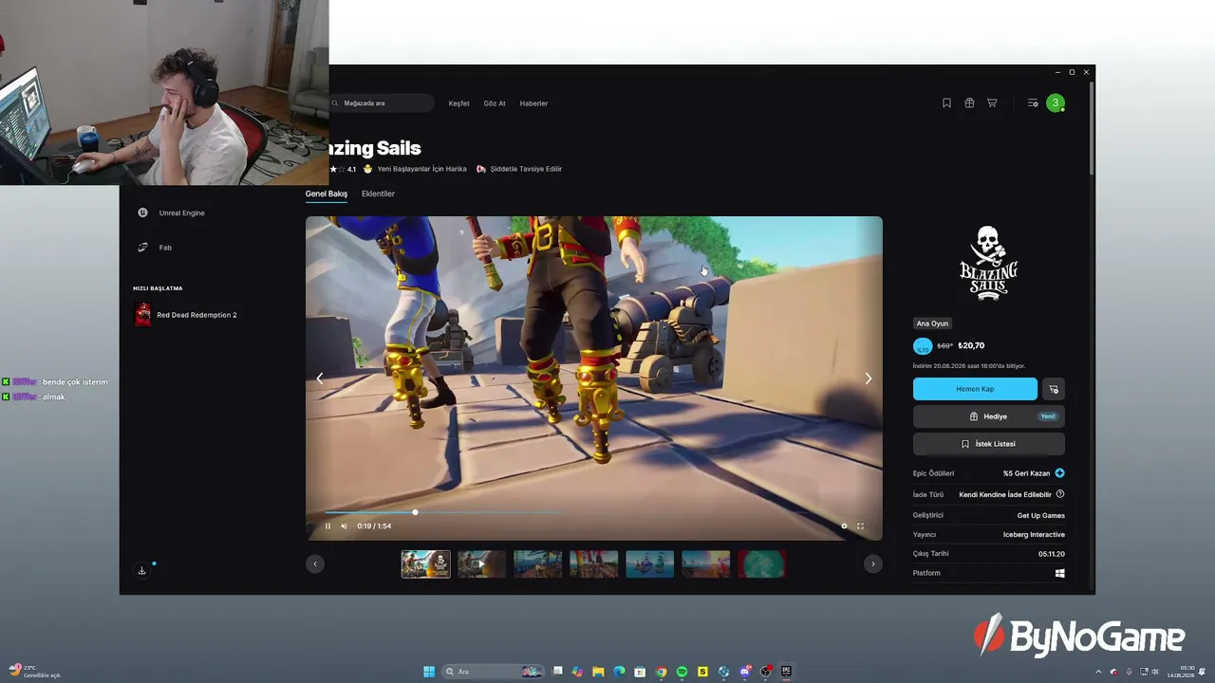The height and width of the screenshot is (683, 1215).
Task: Click the Hediye gift button
Action: [989, 416]
